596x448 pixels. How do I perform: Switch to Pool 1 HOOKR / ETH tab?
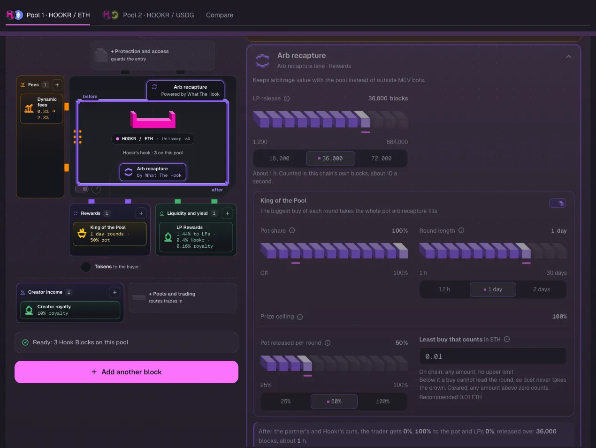[x=48, y=15]
